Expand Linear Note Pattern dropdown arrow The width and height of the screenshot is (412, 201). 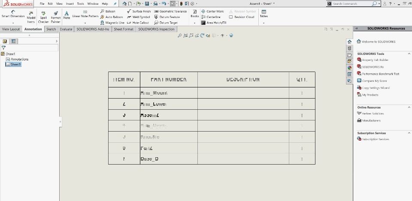pyautogui.click(x=85, y=23)
